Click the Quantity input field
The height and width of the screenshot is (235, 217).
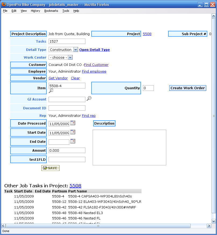(x=148, y=88)
